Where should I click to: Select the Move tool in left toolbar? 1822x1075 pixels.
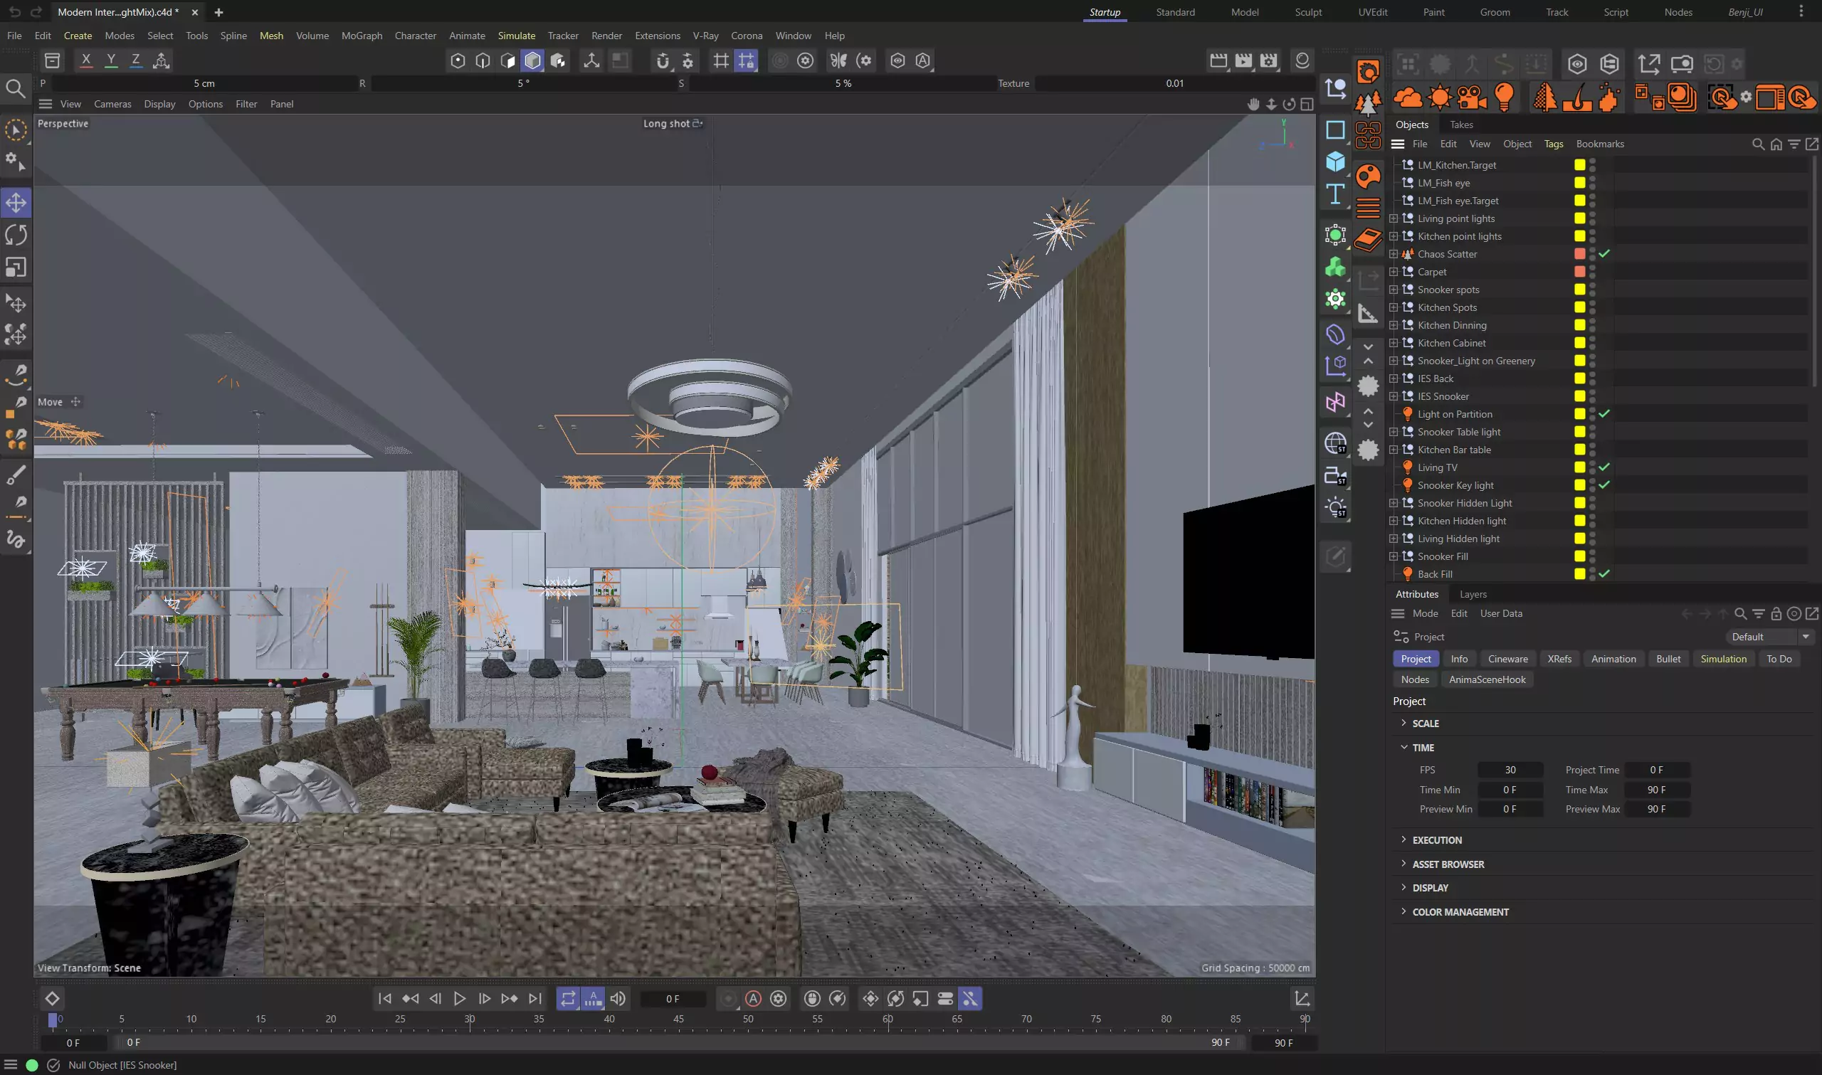[x=16, y=203]
